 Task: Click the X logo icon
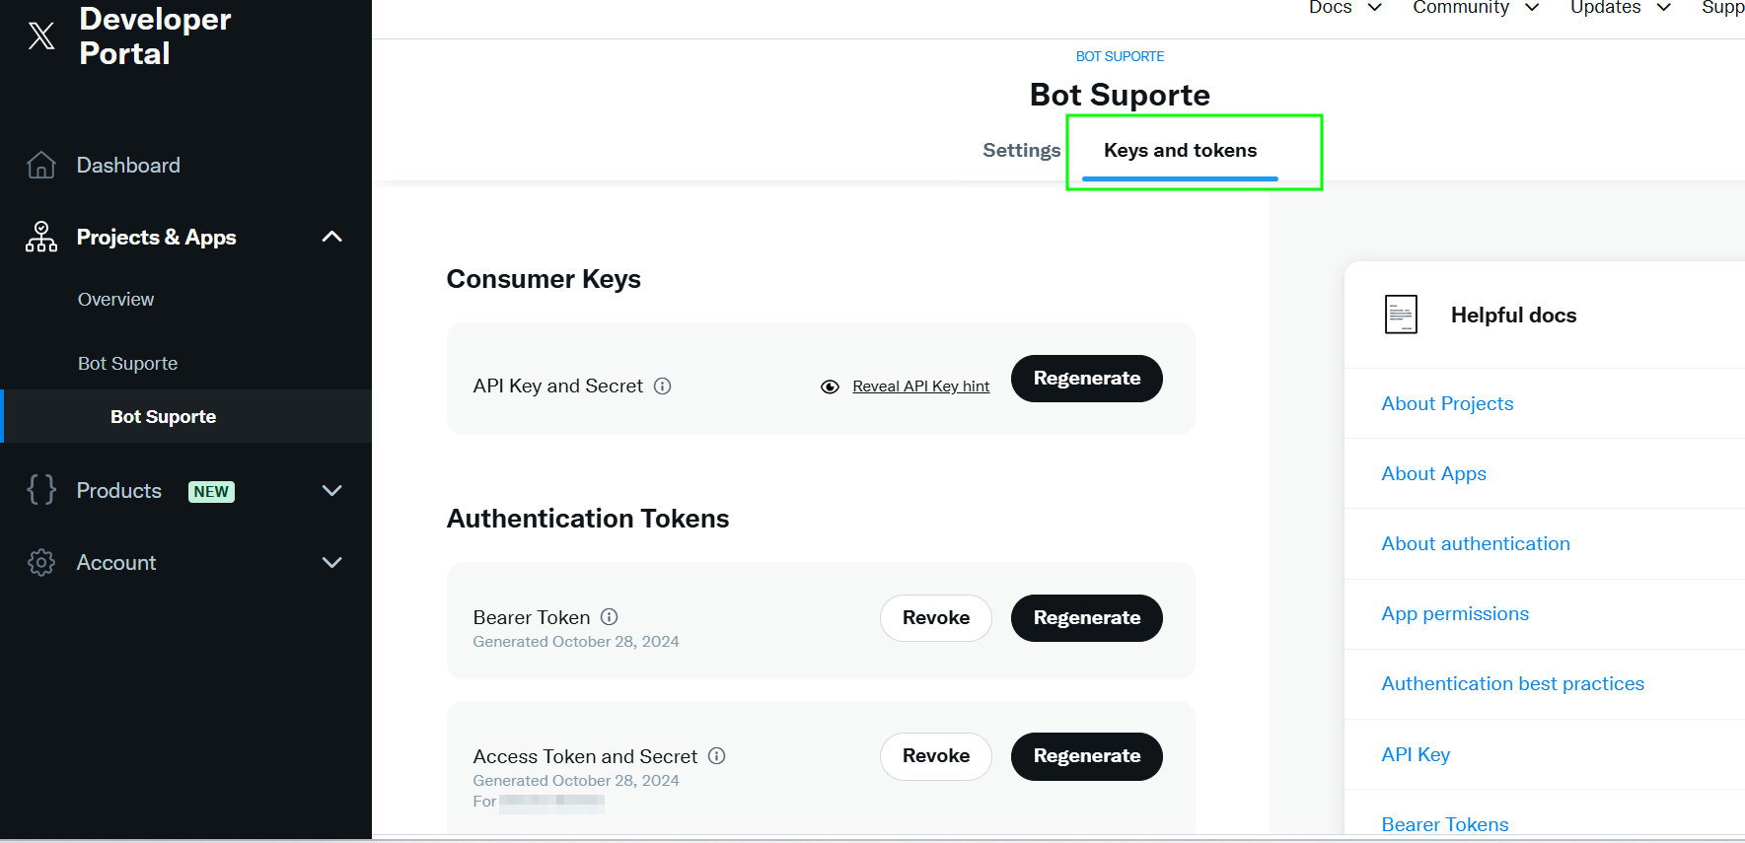click(x=41, y=35)
